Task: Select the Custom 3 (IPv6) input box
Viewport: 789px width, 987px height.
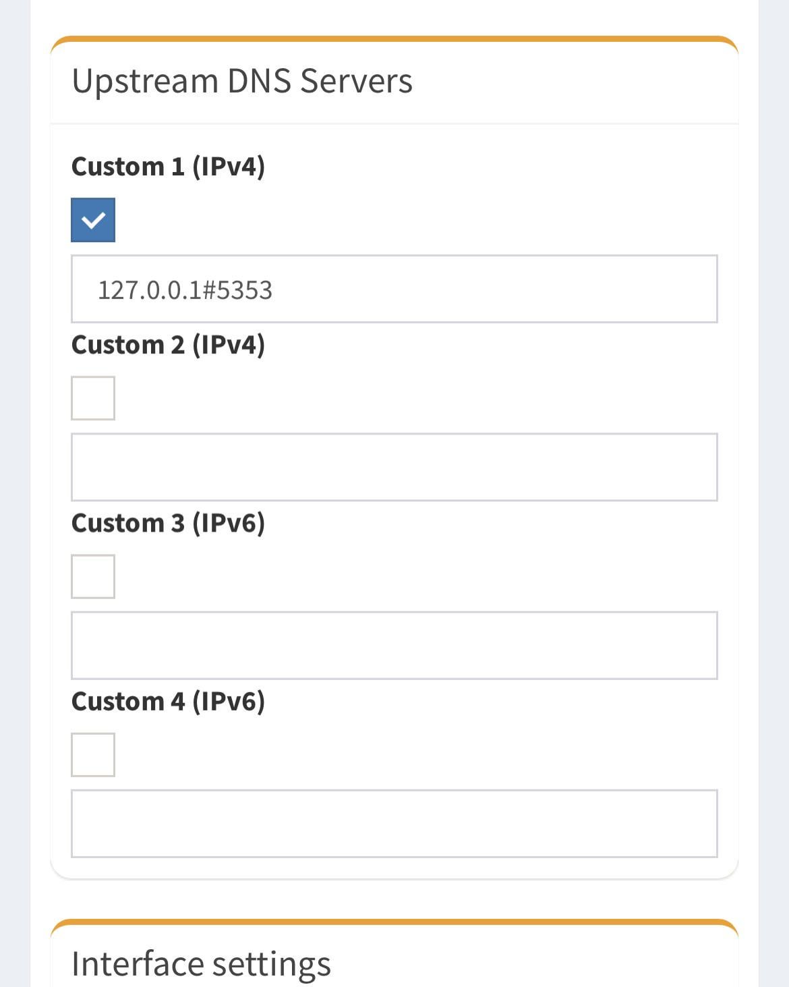Action: [x=394, y=645]
